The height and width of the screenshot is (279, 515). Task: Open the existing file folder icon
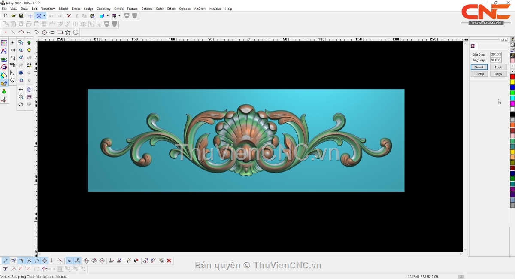coord(13,16)
